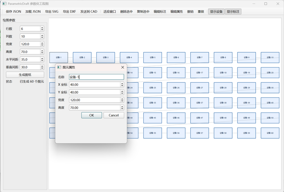Viewport: 284px width, 192px height.
Task: Click the 图元属性 dialog title icon
Action: (x=59, y=67)
